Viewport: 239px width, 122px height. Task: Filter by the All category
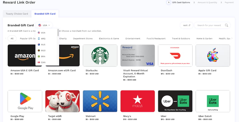(x=12, y=38)
